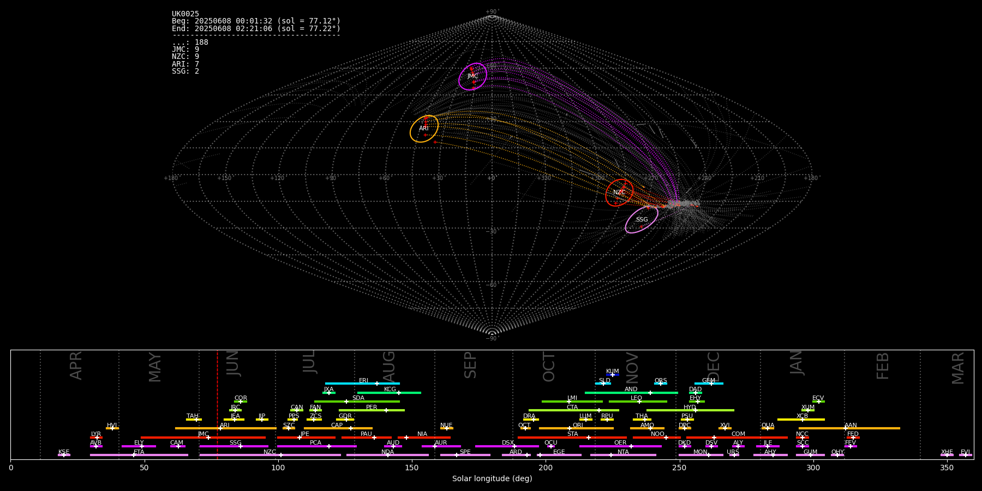This screenshot has height=491, width=982.
Task: Click the PCA shower bar in the timeline
Action: 316,446
